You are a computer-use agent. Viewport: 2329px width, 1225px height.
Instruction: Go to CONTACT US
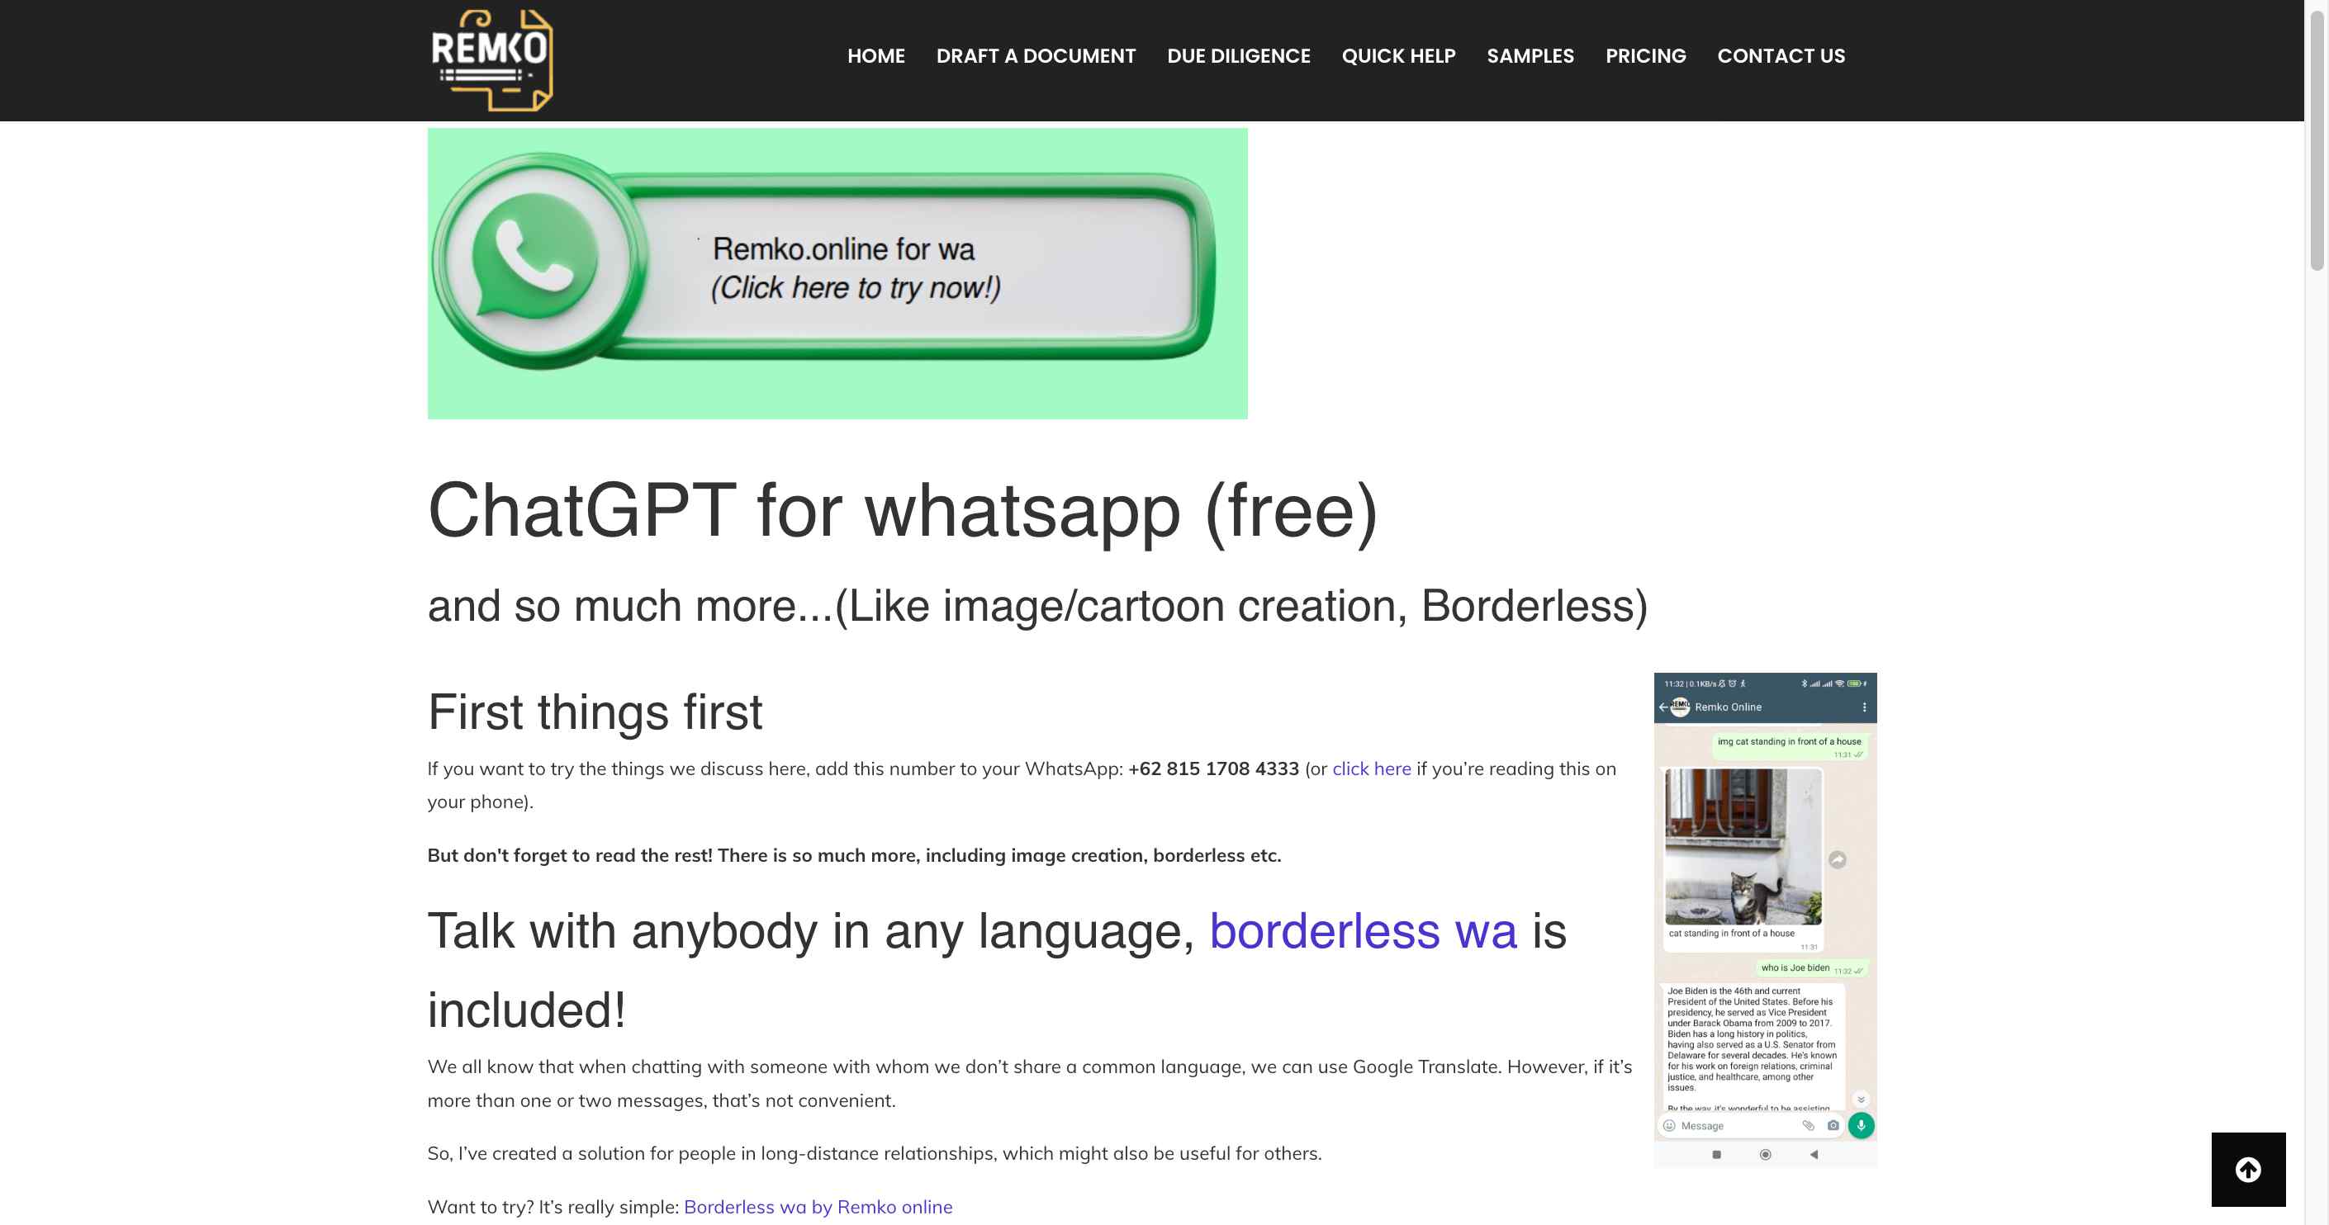[1781, 56]
